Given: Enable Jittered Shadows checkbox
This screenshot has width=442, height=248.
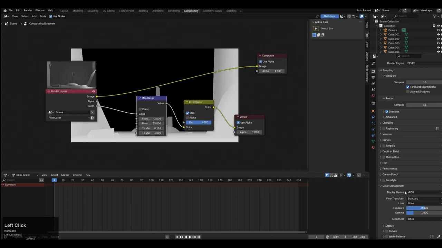Looking at the screenshot, I should [x=408, y=92].
